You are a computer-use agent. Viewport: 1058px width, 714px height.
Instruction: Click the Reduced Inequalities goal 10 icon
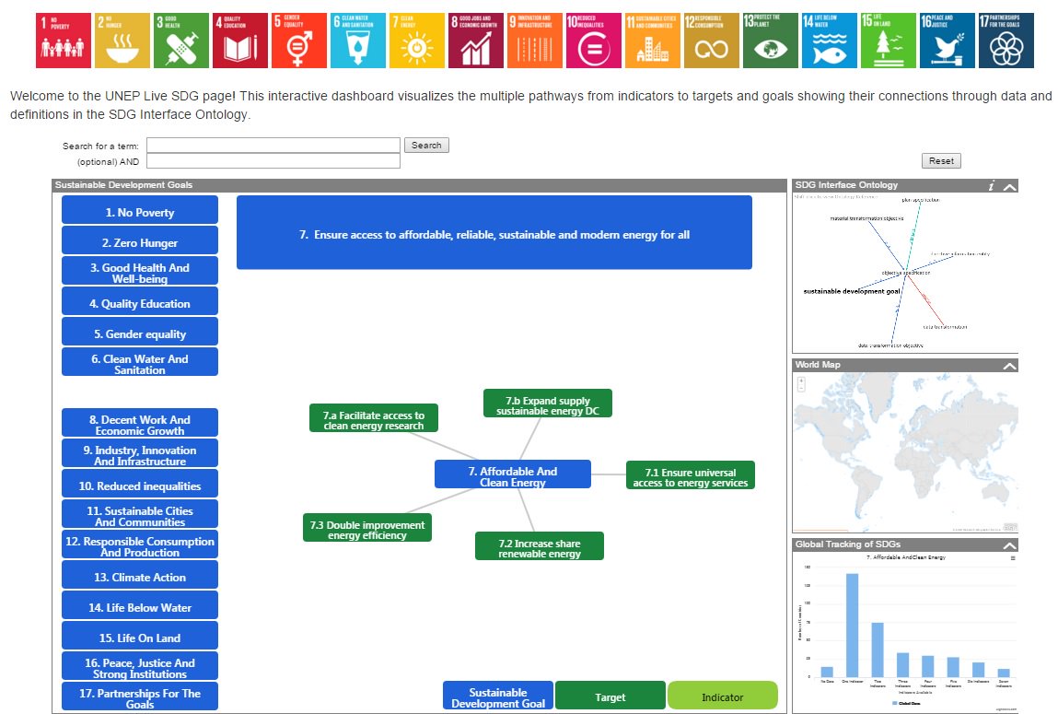click(x=594, y=41)
